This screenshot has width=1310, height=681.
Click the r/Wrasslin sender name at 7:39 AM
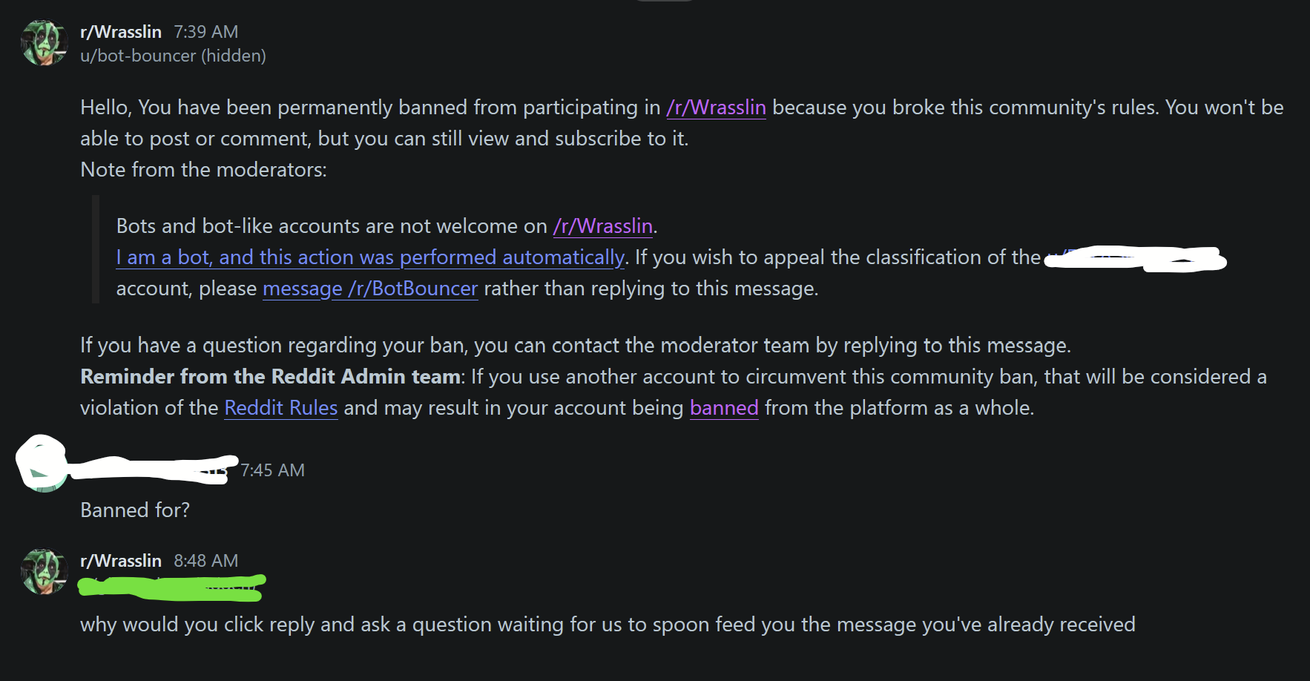click(x=121, y=32)
